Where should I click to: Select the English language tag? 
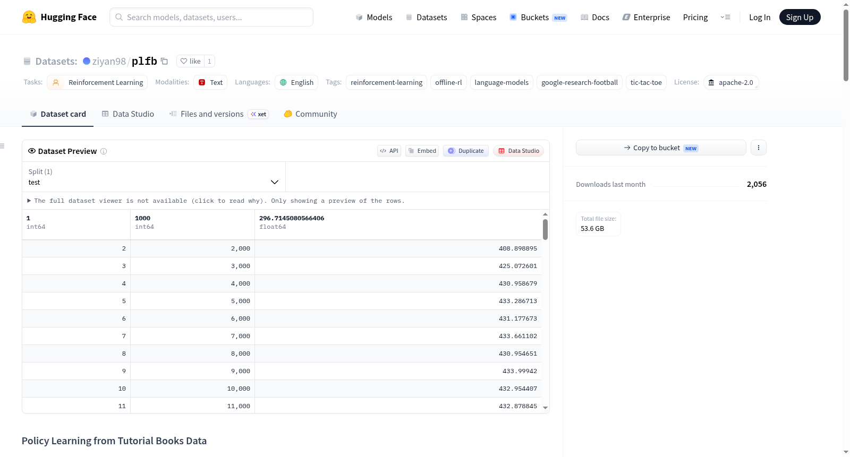tap(296, 82)
